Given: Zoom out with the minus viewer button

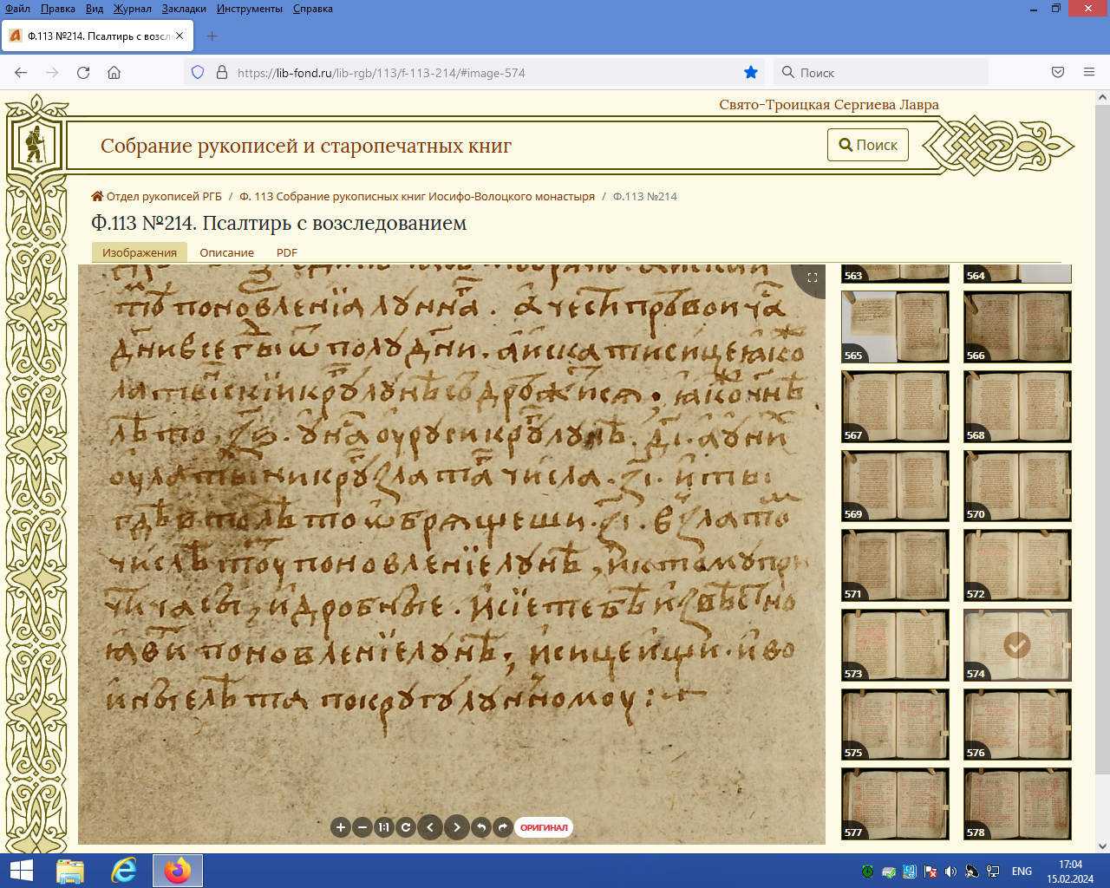Looking at the screenshot, I should coord(362,827).
